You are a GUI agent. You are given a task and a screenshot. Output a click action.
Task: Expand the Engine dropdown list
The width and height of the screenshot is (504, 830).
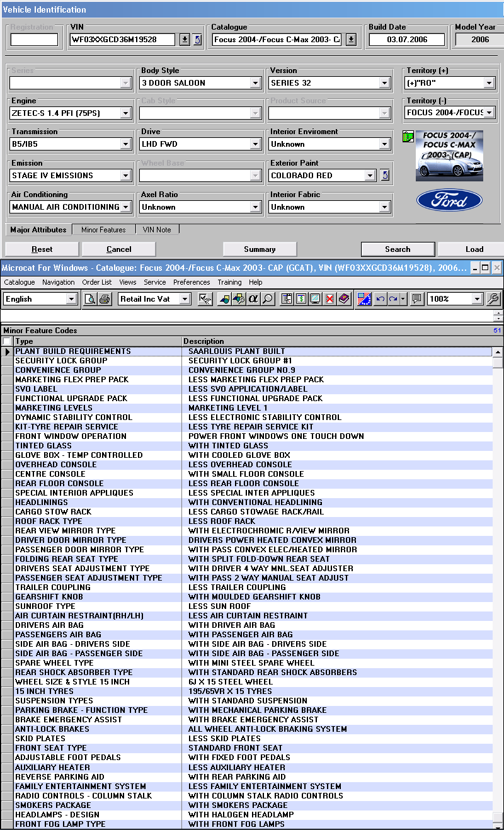pyautogui.click(x=125, y=113)
